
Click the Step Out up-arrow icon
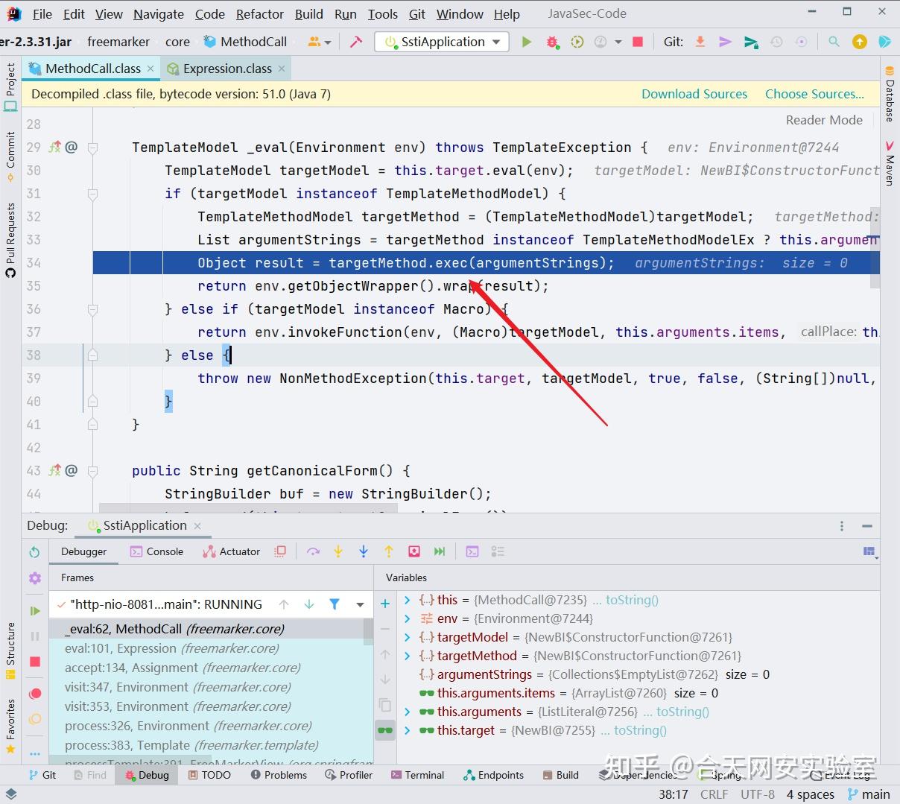pos(389,551)
